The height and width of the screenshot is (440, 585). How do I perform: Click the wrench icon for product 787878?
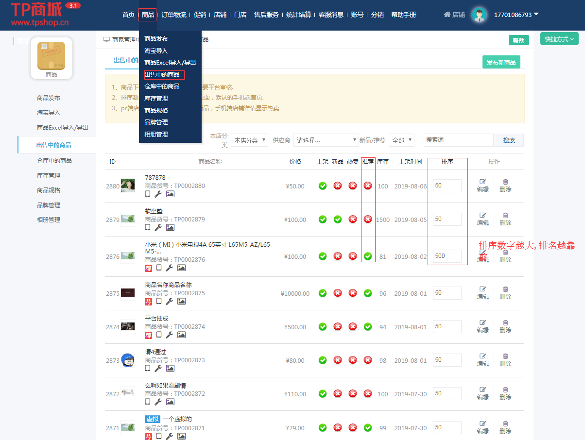(158, 194)
